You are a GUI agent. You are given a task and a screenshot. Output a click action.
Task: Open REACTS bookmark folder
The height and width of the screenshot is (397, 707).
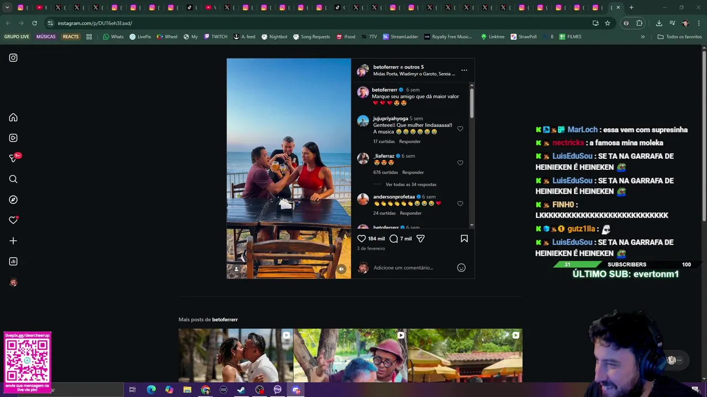point(71,37)
